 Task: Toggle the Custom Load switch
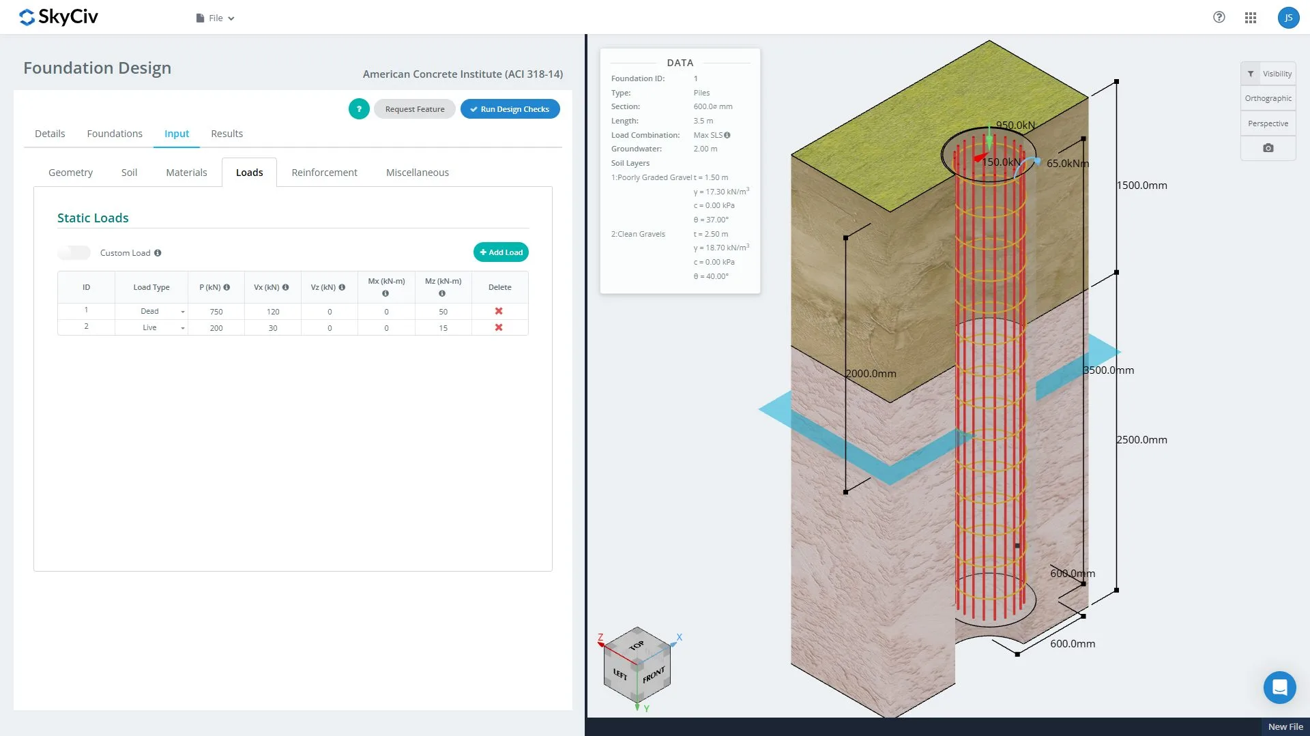coord(74,253)
